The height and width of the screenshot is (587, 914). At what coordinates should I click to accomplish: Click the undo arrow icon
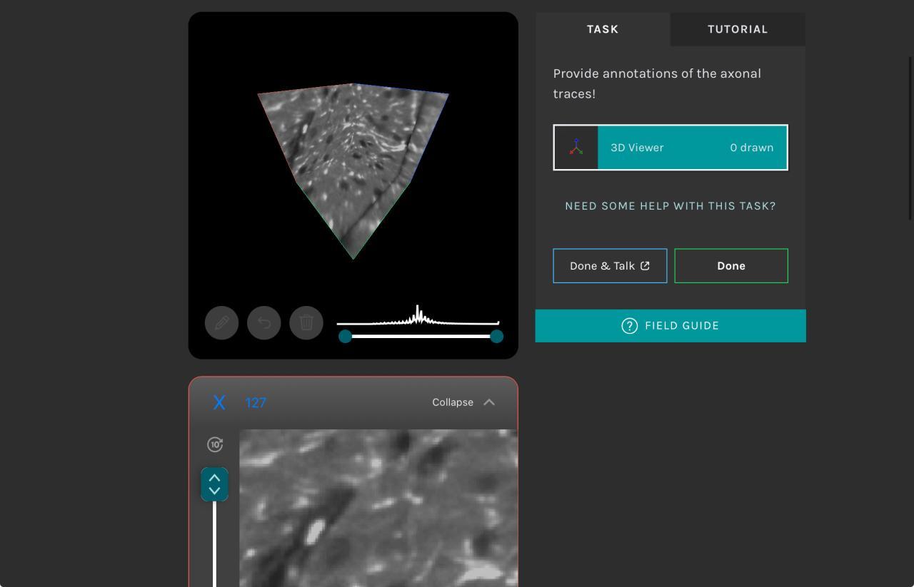point(264,323)
